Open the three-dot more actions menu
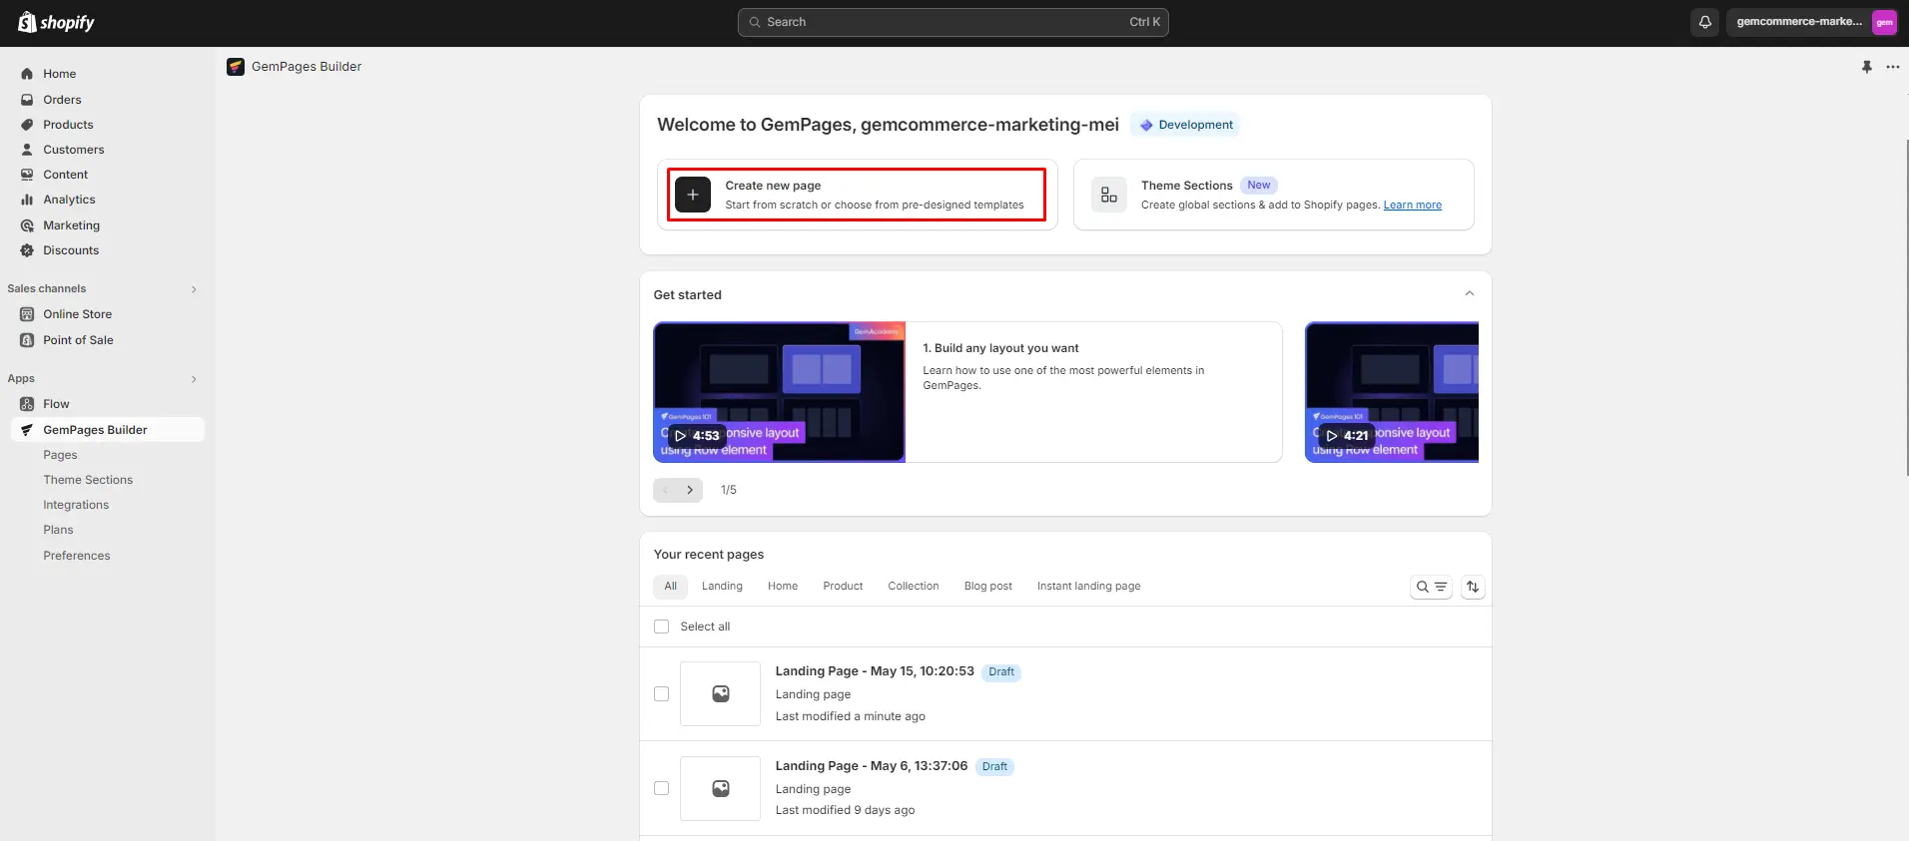 point(1892,67)
